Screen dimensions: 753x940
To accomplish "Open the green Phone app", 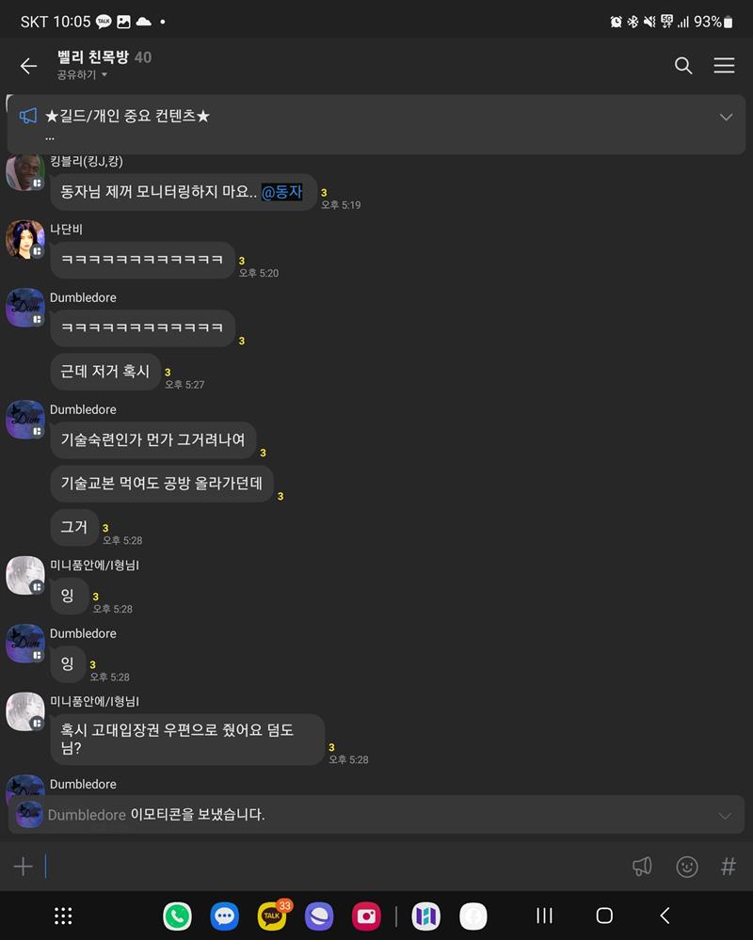I will tap(178, 916).
